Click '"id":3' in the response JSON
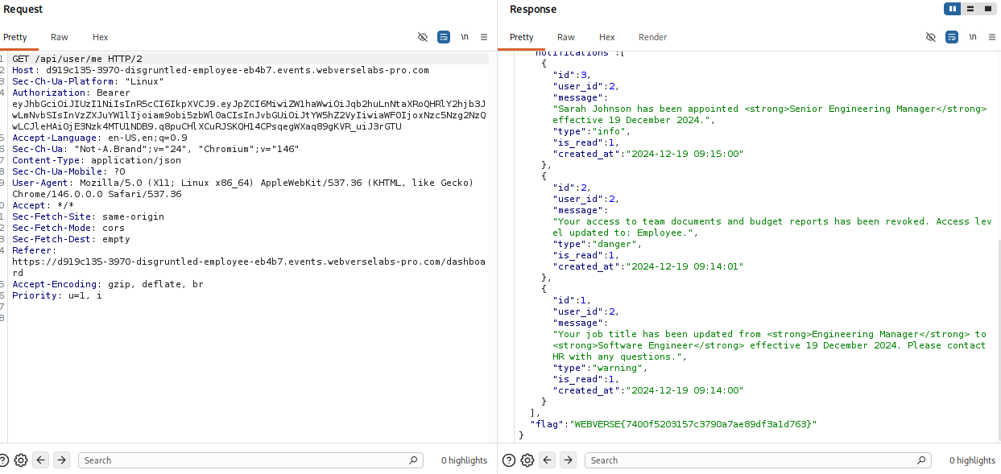The height and width of the screenshot is (474, 1001). point(573,76)
